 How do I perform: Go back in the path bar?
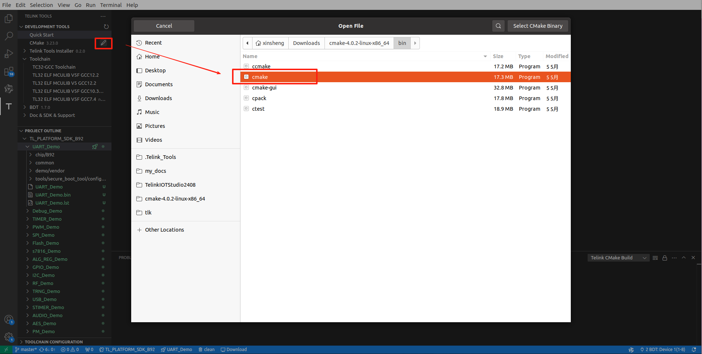pyautogui.click(x=247, y=43)
